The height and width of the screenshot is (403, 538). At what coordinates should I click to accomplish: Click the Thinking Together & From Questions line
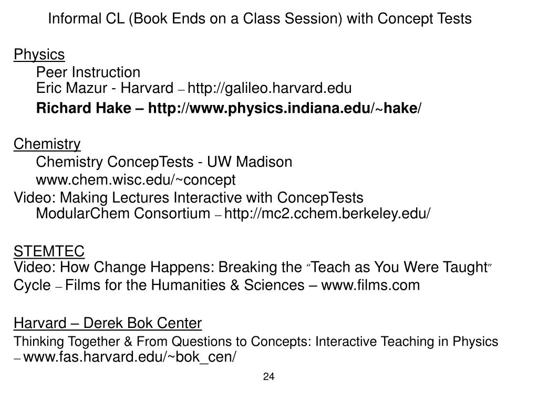(256, 342)
